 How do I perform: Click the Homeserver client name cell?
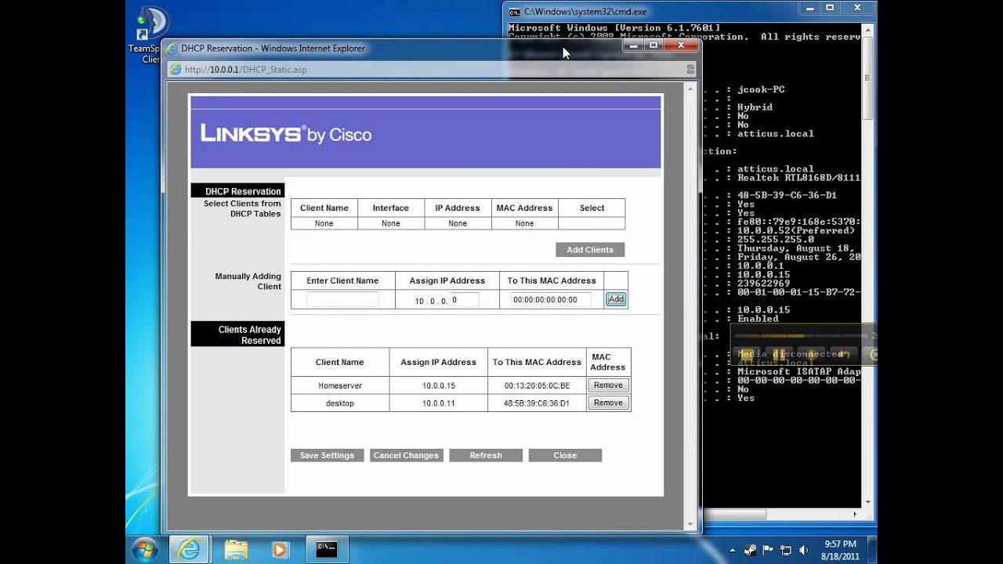click(x=340, y=385)
